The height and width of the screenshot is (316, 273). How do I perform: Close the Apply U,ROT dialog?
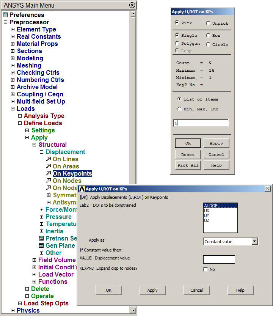pyautogui.click(x=267, y=189)
